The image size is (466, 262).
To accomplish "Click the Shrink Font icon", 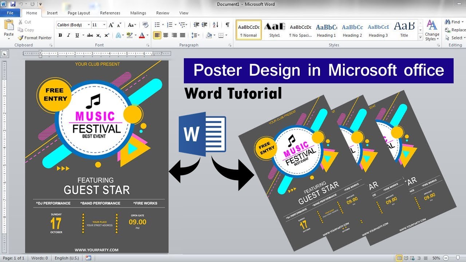I will click(x=119, y=25).
